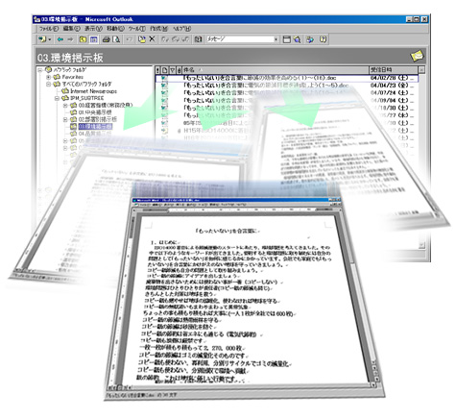Screen dimensions: 456x419
Task: Click the Move to Folder icon
Action: point(141,39)
